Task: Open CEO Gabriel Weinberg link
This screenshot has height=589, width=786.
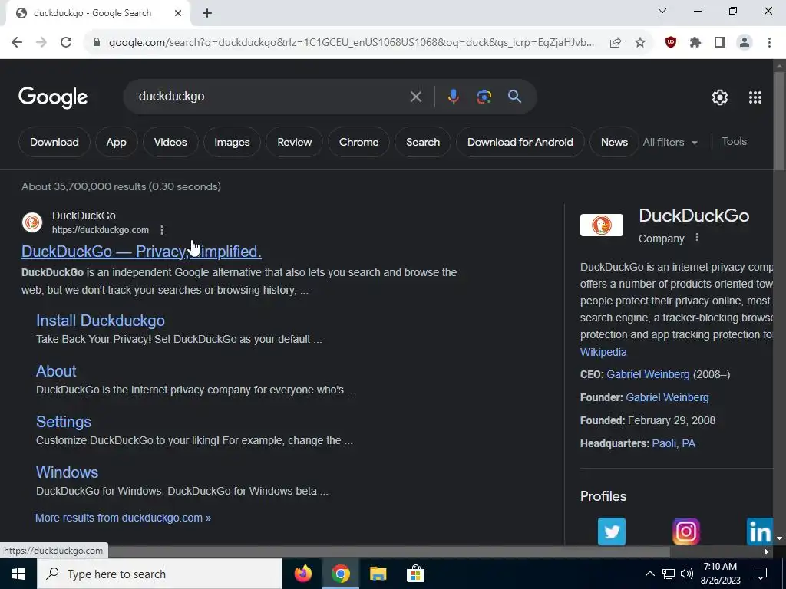Action: pyautogui.click(x=648, y=374)
